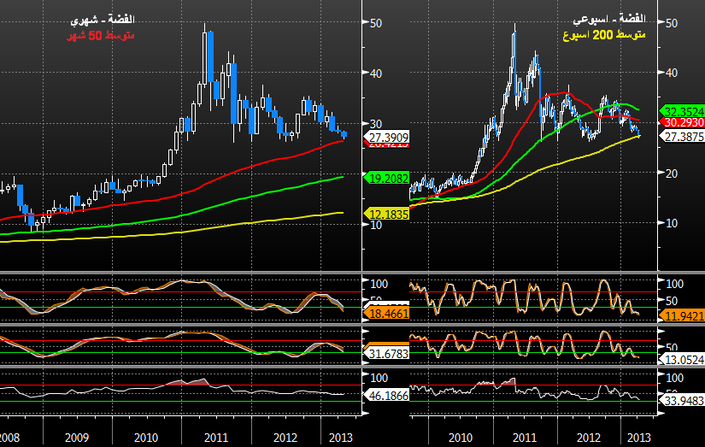The height and width of the screenshot is (447, 705).
Task: Click the weekly chart title الفضة - اسبوعي
Action: click(608, 19)
